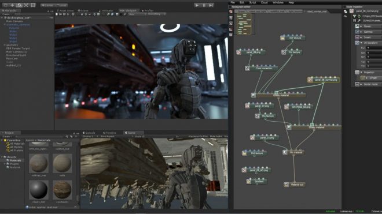Click top icon in nodegraph editor sidebar
This screenshot has width=382, height=214.
pos(231,12)
